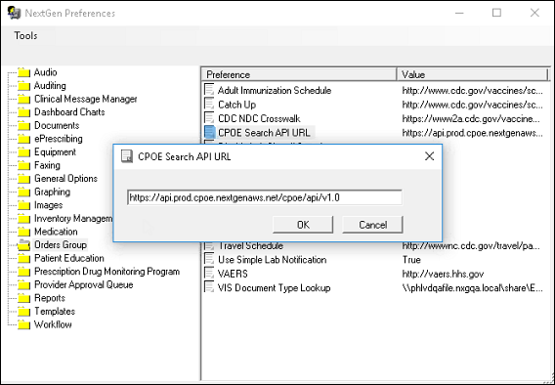This screenshot has width=555, height=385.
Task: Click inside the API URL text field
Action: click(265, 197)
